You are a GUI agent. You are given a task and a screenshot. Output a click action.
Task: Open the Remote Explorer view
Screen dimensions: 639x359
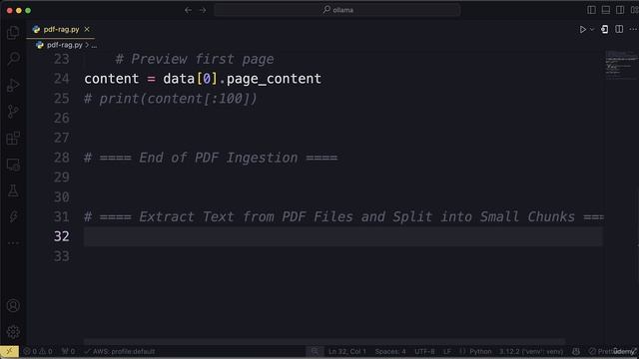click(13, 165)
